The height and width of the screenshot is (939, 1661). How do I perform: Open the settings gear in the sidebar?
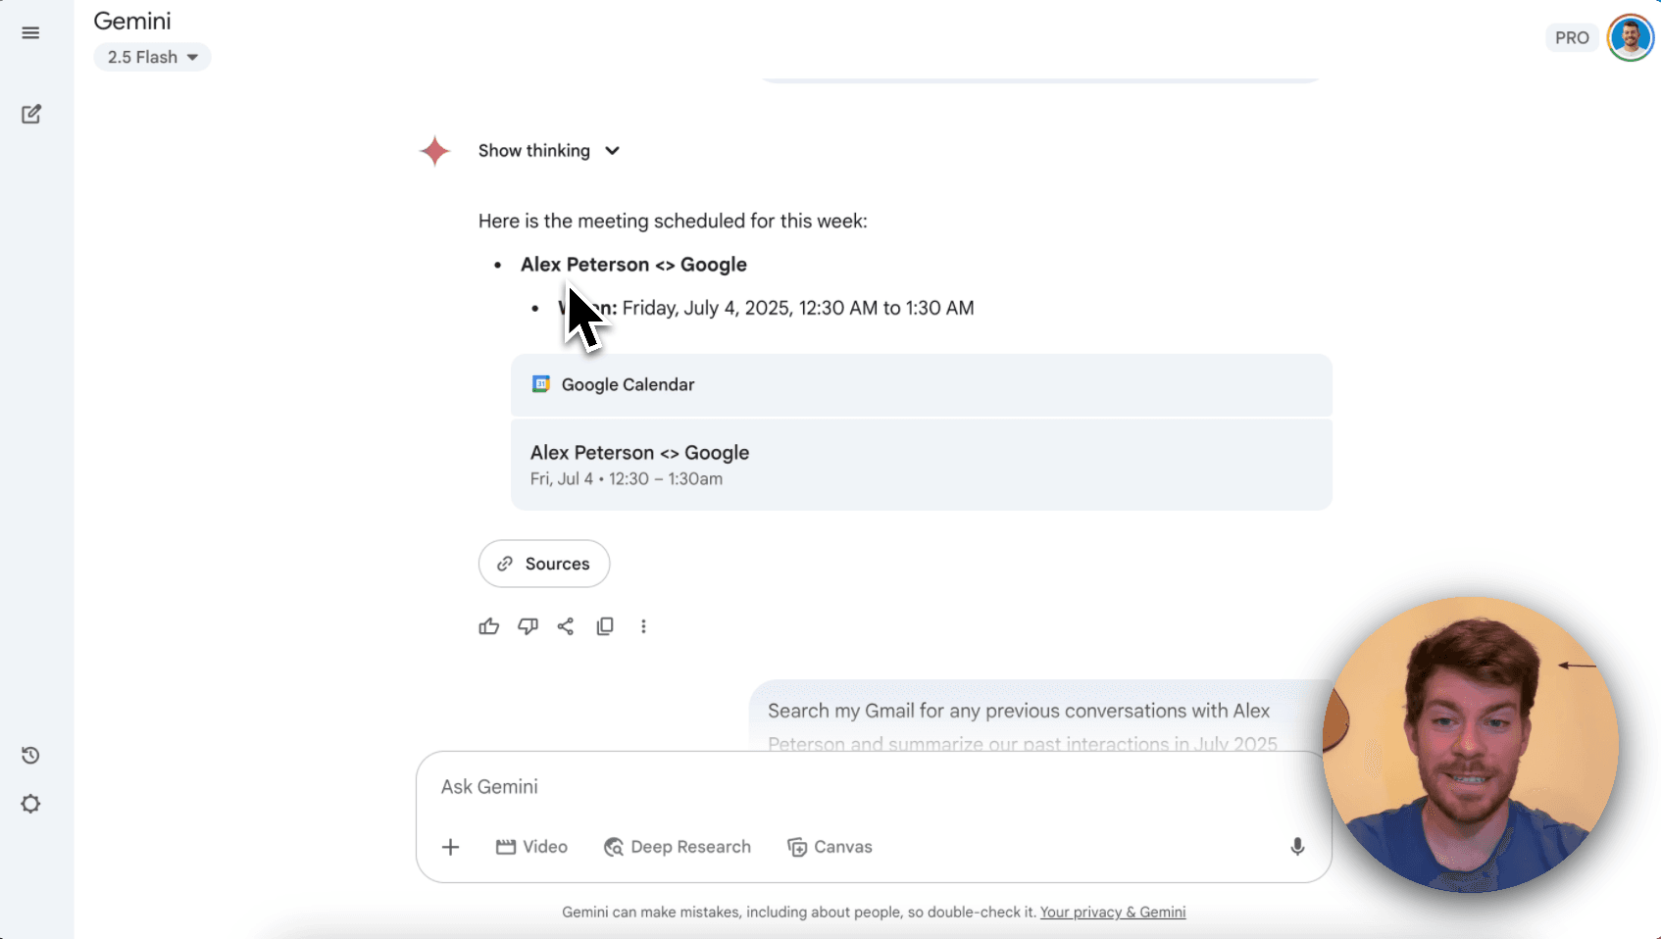pyautogui.click(x=30, y=804)
